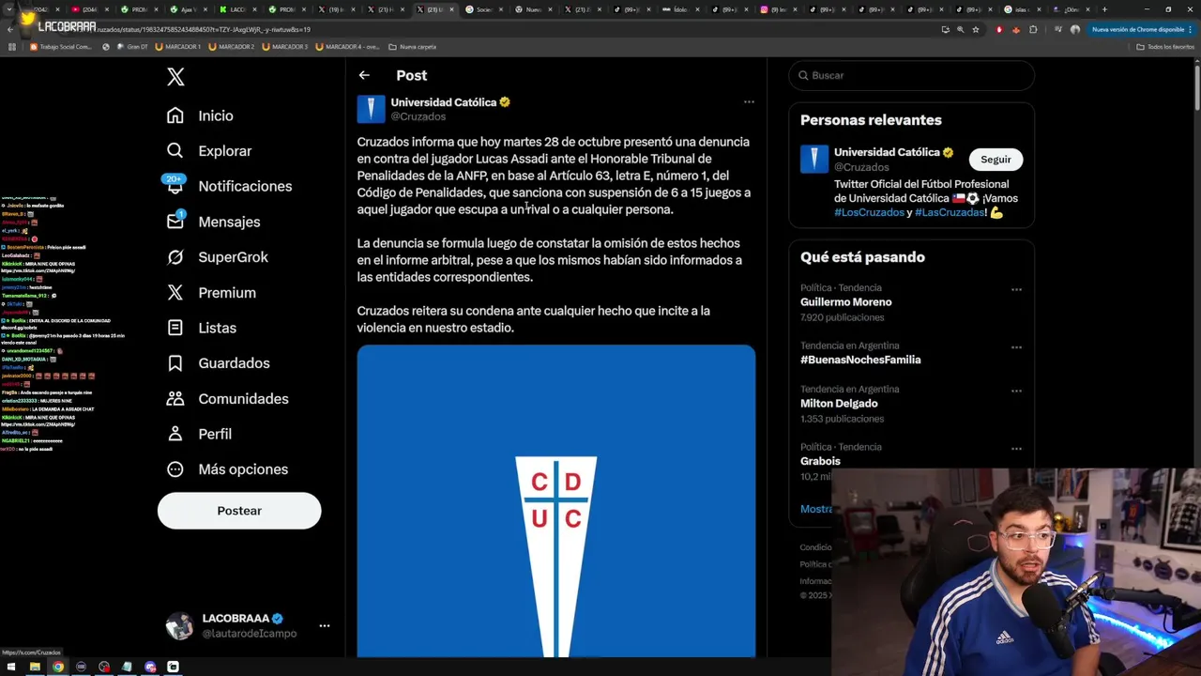Open the three-dot menu of the post
1201x676 pixels.
(749, 101)
